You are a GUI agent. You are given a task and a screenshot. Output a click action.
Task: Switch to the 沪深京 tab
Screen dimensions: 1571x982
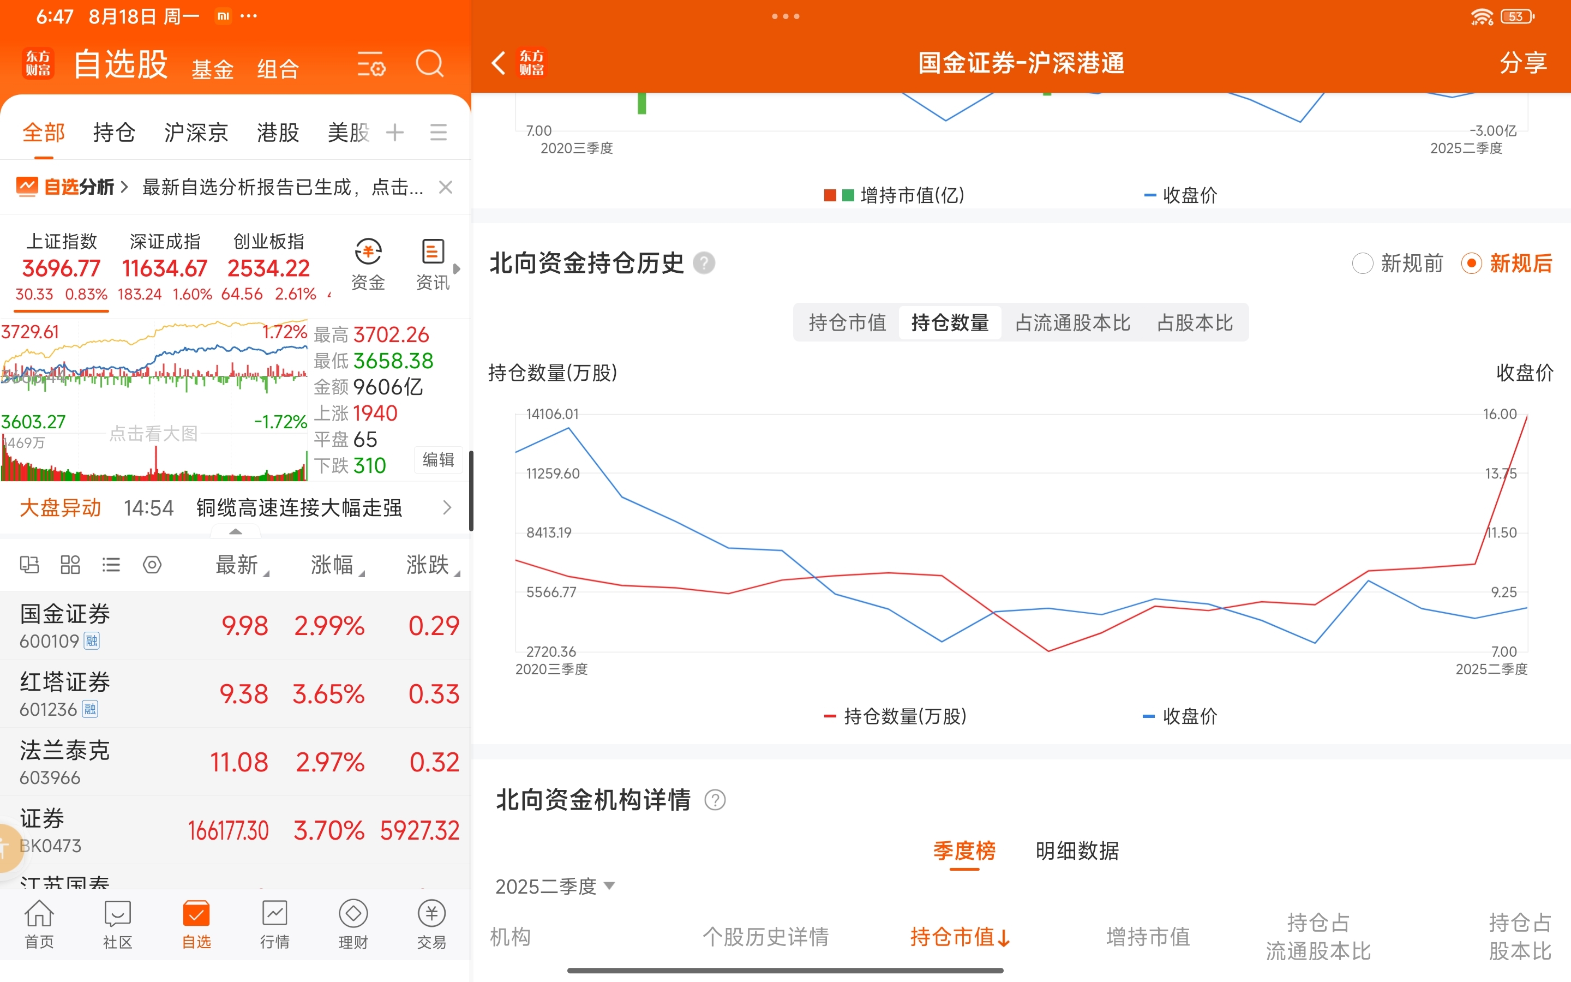click(x=196, y=133)
